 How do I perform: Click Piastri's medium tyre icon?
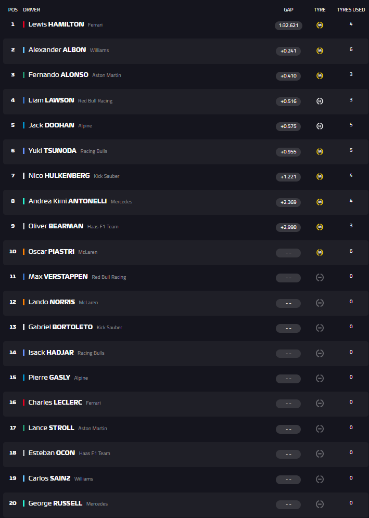point(320,253)
